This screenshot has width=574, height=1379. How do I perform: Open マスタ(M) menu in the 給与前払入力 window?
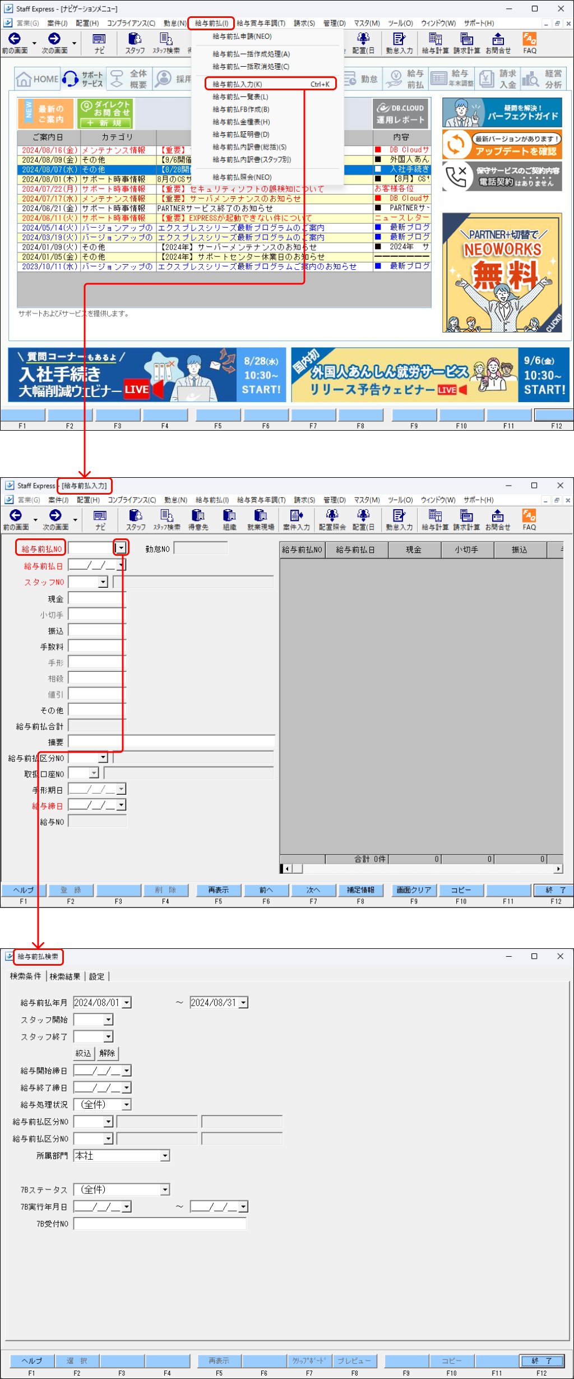pos(367,500)
